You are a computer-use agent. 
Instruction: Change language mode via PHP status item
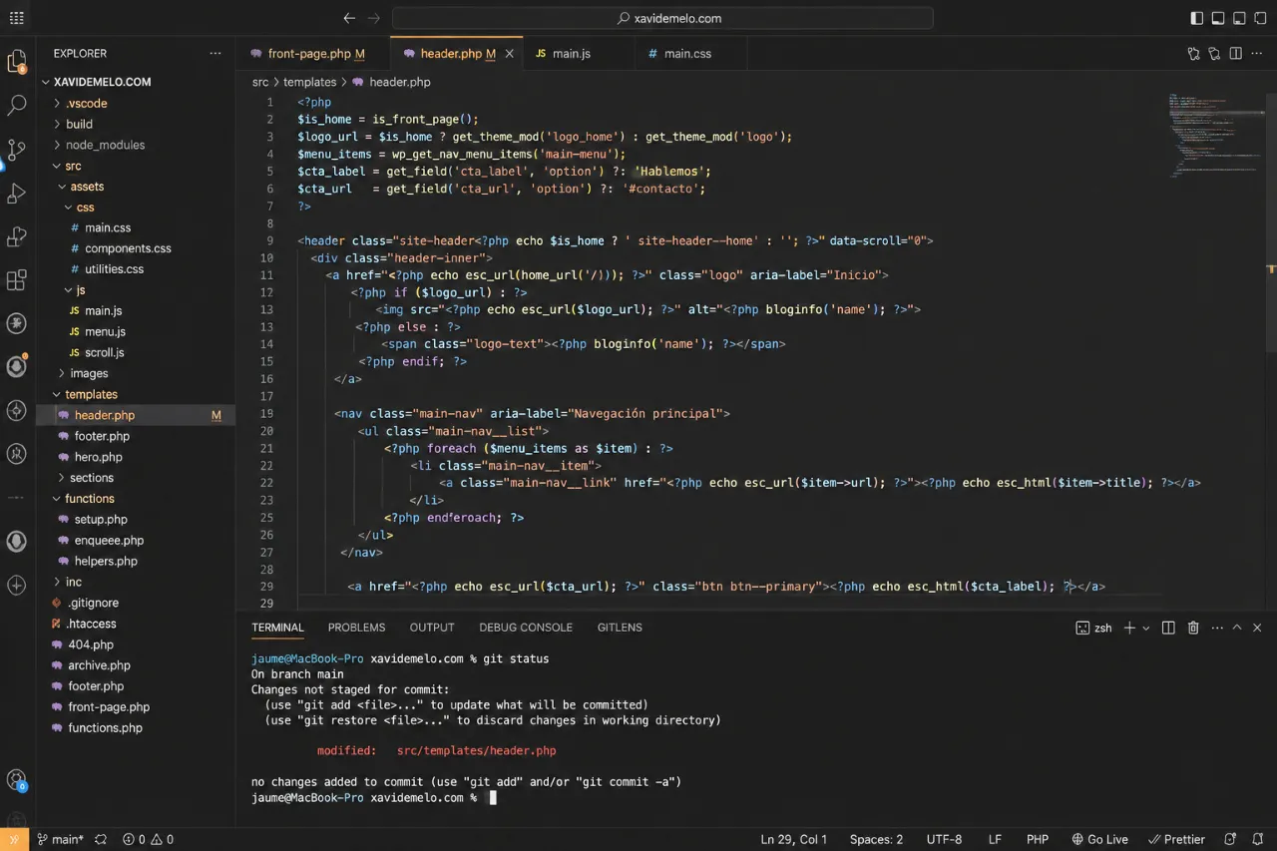[1038, 839]
